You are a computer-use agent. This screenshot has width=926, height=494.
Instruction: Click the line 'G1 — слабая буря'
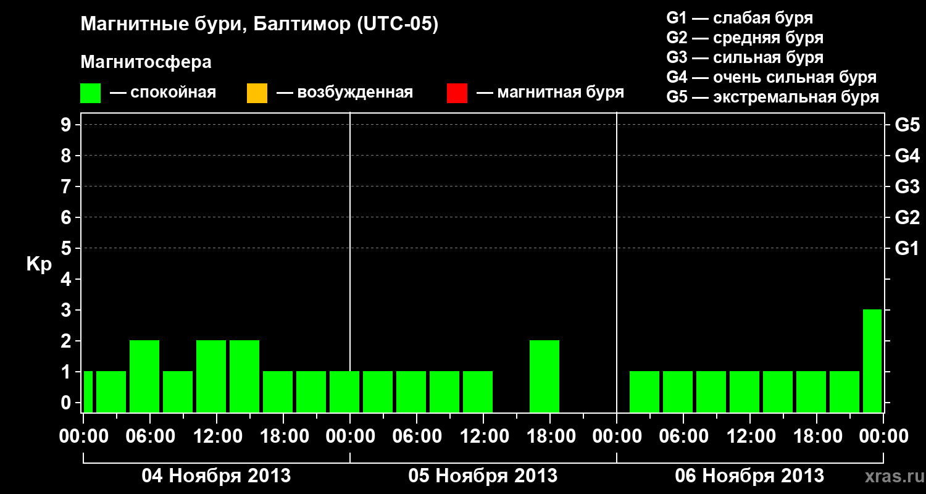click(x=740, y=18)
